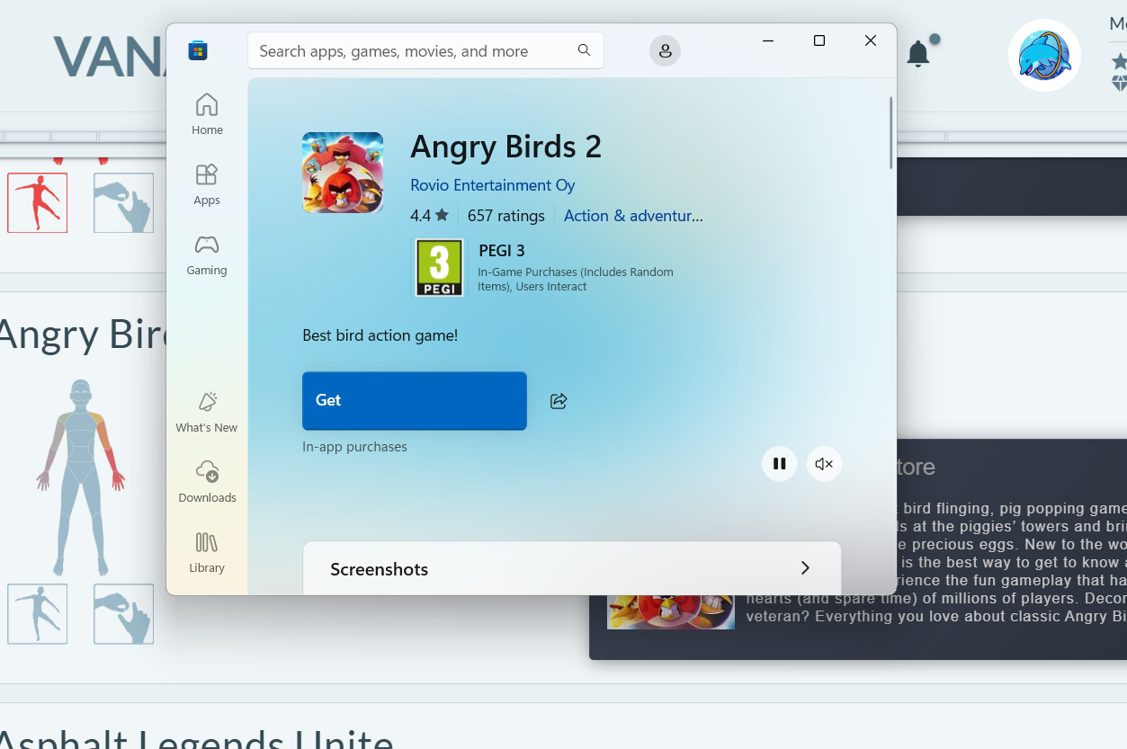Click the Store window vertical scrollbar
This screenshot has height=749, width=1127.
coord(891,133)
